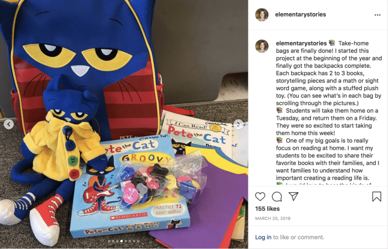Select the first carousel indicator dot
Image resolution: width=388 pixels, height=249 pixels.
click(x=109, y=241)
